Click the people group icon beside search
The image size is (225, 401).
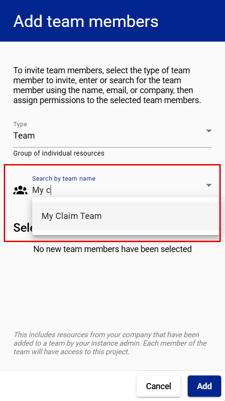20,190
